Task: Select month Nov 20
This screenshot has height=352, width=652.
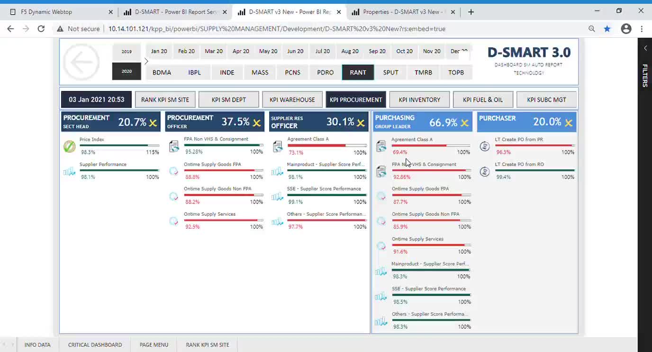Action: point(432,51)
